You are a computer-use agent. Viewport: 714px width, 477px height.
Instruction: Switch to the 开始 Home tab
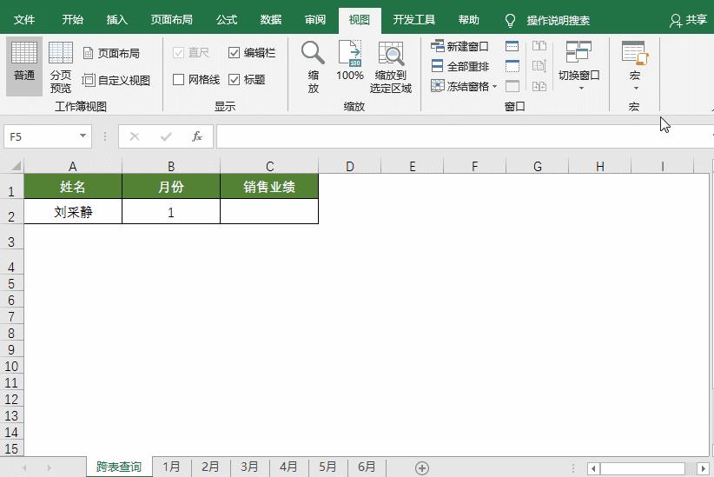[72, 20]
